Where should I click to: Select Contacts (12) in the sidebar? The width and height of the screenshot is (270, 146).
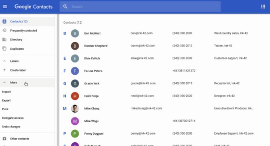pyautogui.click(x=19, y=22)
